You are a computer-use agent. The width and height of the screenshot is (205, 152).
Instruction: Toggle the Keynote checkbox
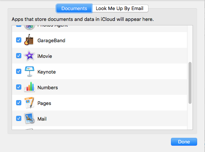(19, 71)
